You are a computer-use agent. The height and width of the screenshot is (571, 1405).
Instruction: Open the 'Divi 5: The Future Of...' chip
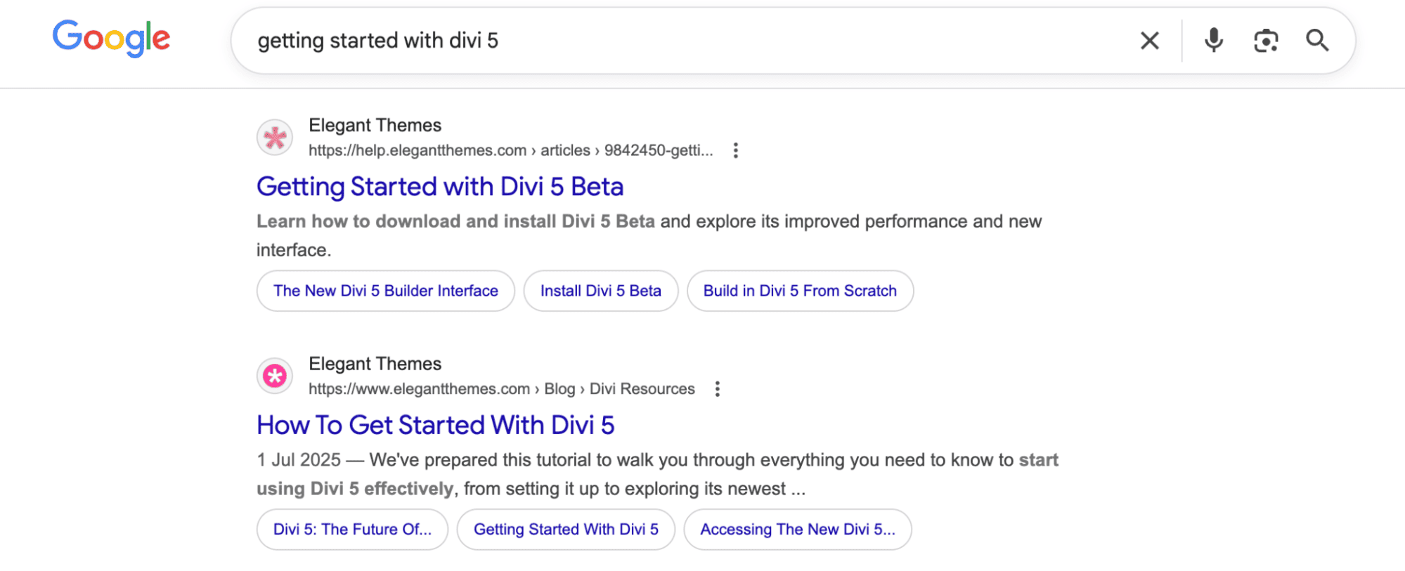352,530
